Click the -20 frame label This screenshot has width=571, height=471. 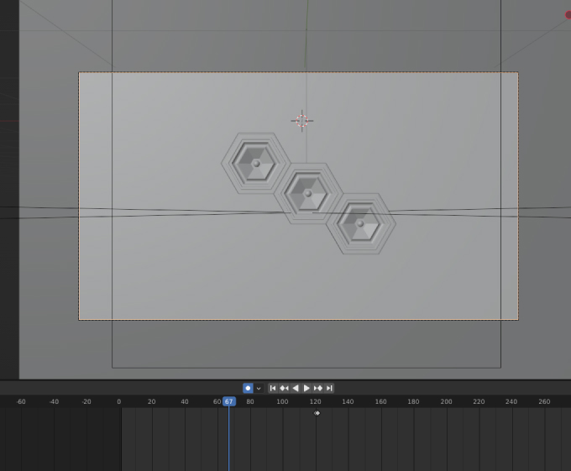click(86, 401)
